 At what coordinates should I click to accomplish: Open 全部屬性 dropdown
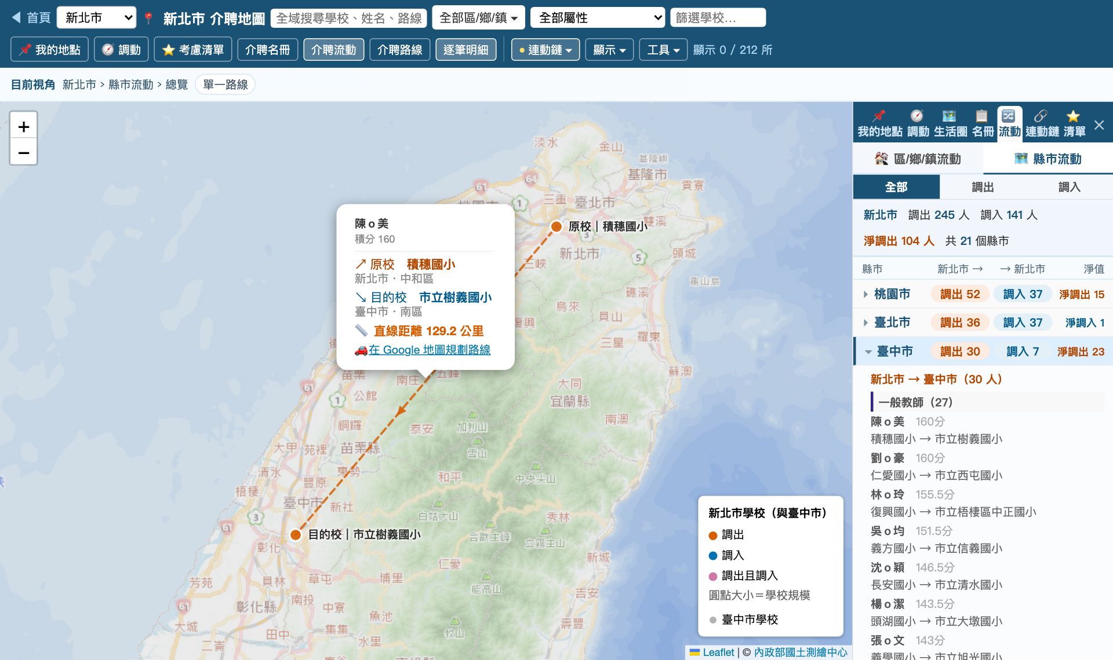pos(598,18)
